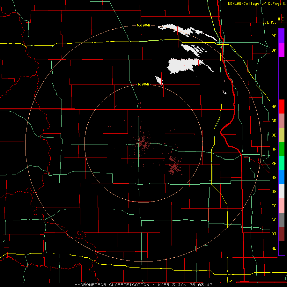Click the HR green legend swatch
The height and width of the screenshot is (287, 287).
tap(282, 149)
